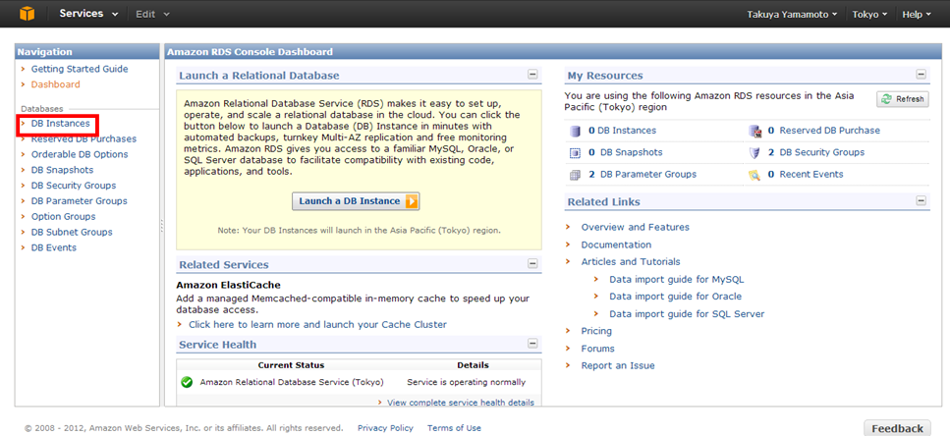The image size is (950, 436).
Task: Open 0 Reserved DB Purchase resource link
Action: tap(824, 131)
